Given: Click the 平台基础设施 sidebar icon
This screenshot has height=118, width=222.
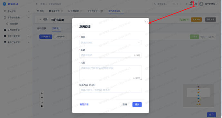Looking at the screenshot, I should [5, 17].
